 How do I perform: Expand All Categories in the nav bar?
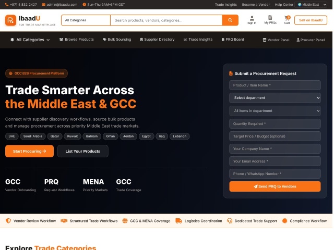pos(30,40)
